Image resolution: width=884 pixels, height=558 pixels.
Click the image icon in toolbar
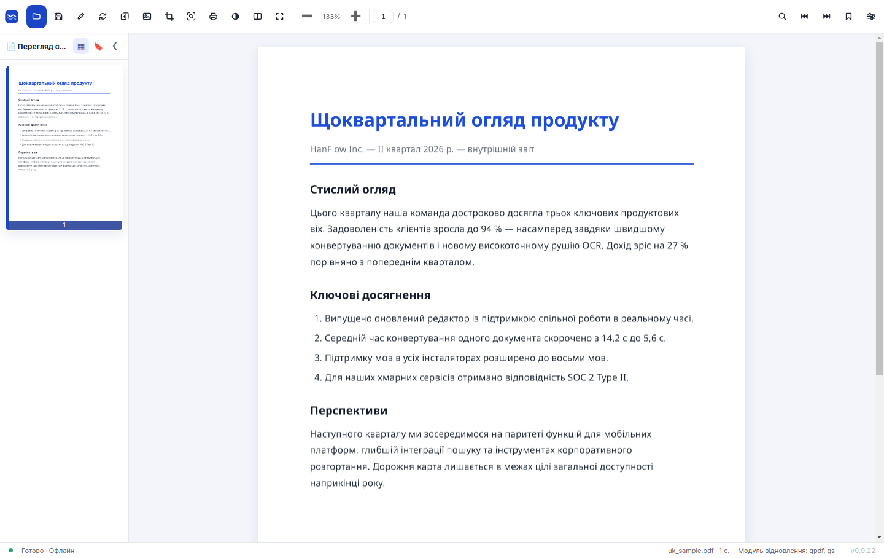pyautogui.click(x=147, y=17)
